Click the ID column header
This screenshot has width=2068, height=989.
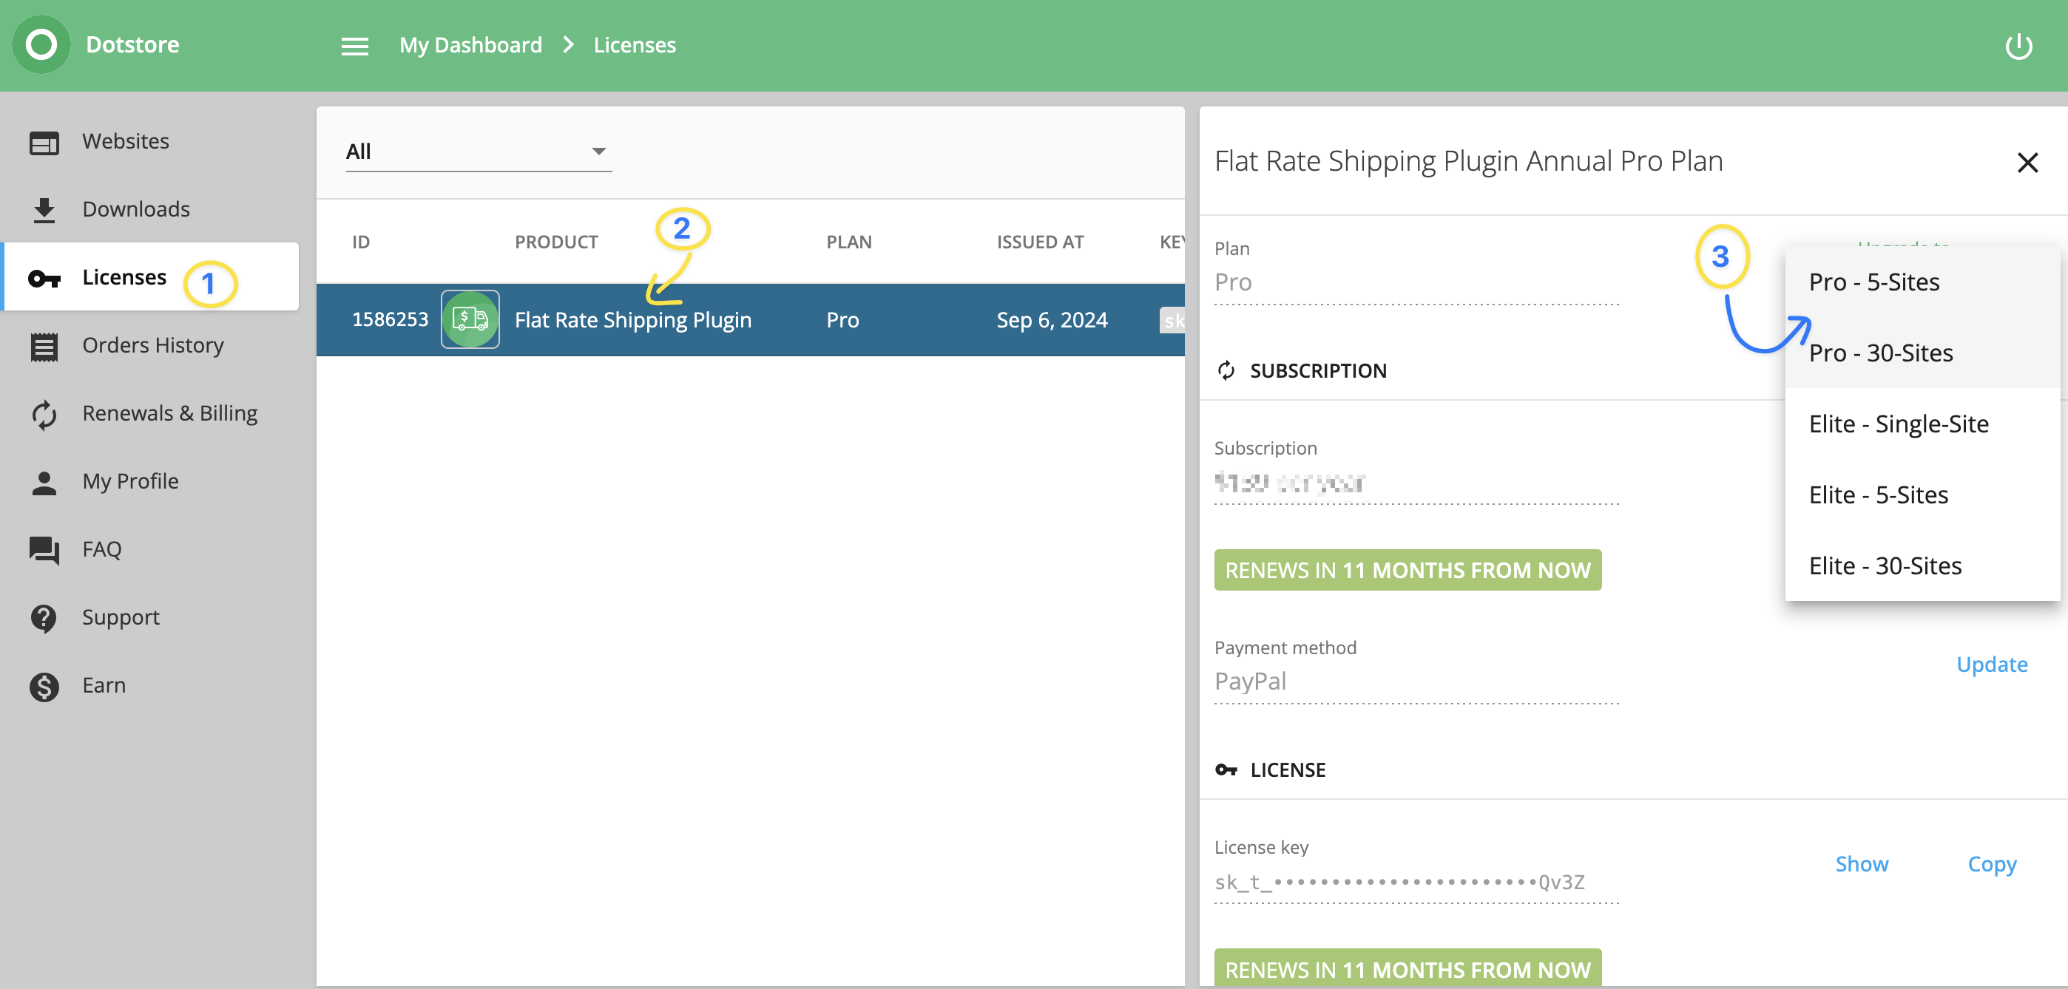coord(360,242)
